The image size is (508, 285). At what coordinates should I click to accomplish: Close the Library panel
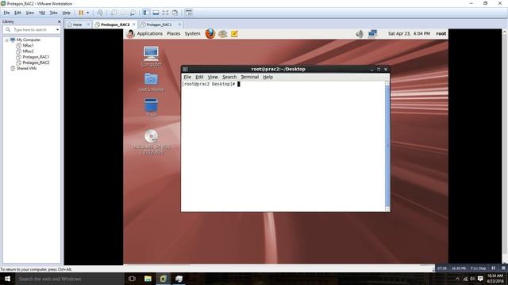pyautogui.click(x=59, y=21)
